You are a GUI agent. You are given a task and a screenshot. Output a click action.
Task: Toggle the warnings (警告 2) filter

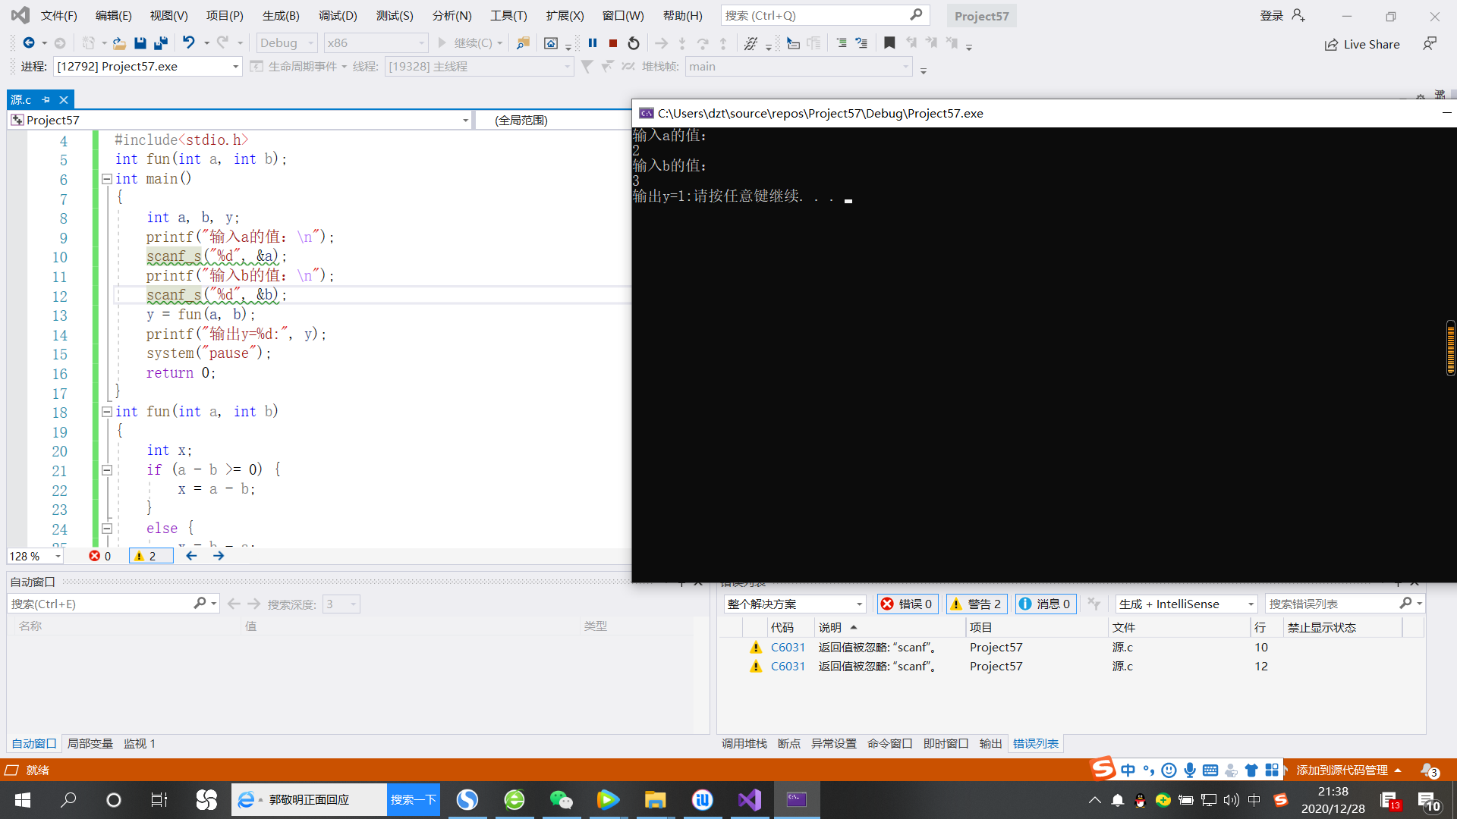977,604
